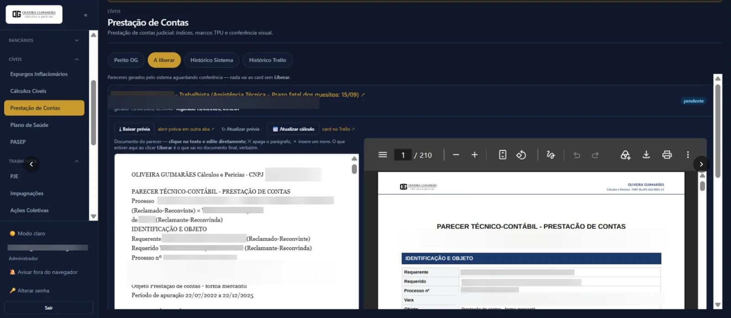731x318 pixels.
Task: Click abrir prévia em outra aba link
Action: (x=186, y=129)
